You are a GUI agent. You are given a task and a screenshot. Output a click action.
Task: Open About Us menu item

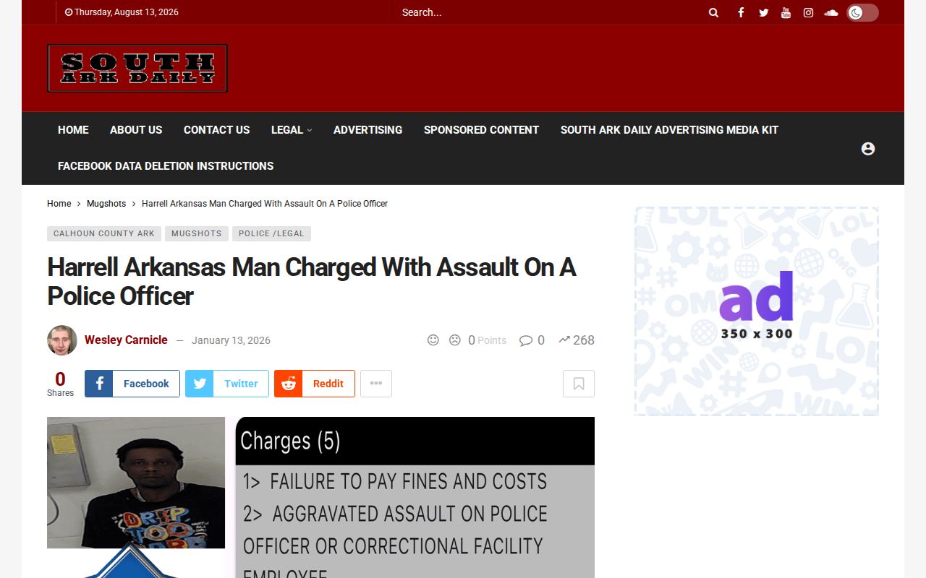[x=136, y=130]
